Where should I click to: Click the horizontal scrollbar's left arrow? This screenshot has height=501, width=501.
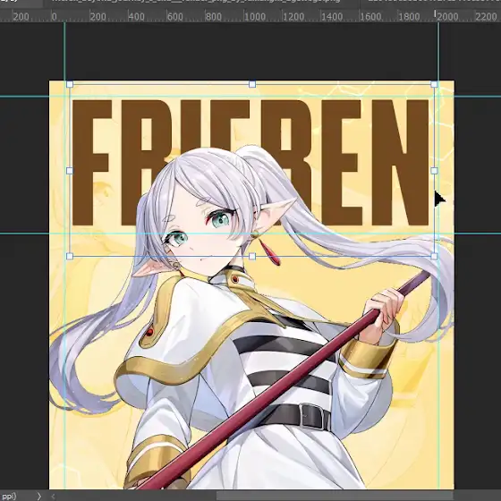coord(53,496)
